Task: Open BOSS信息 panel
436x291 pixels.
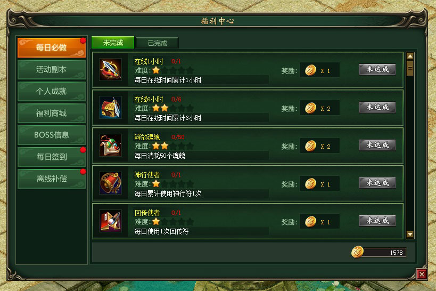Action: click(x=52, y=135)
